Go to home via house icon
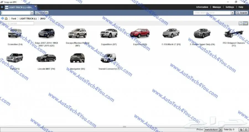Viewport: 249px width, 132px height. tap(6, 18)
